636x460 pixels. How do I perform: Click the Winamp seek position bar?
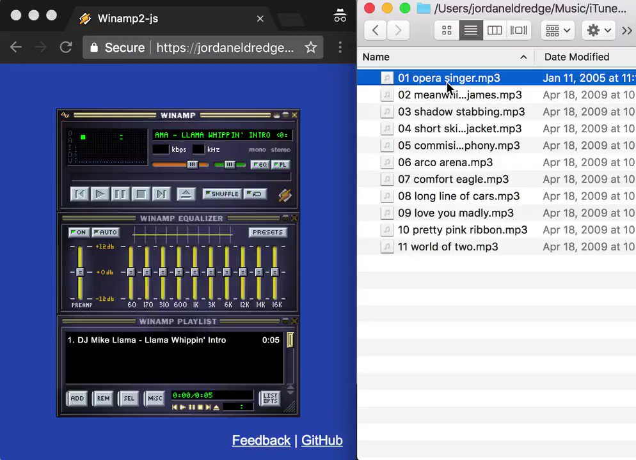tap(181, 177)
